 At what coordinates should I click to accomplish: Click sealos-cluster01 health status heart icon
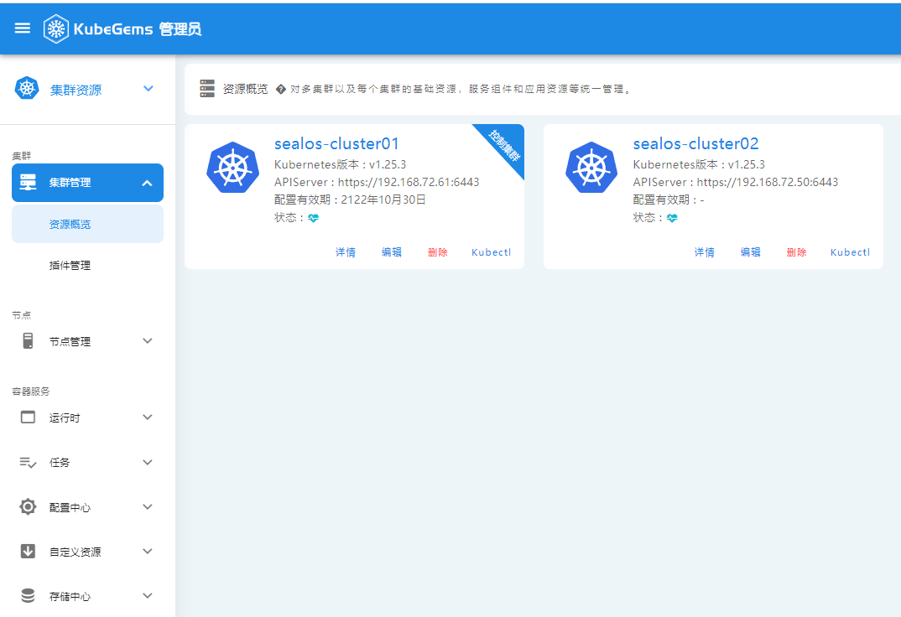tap(313, 218)
